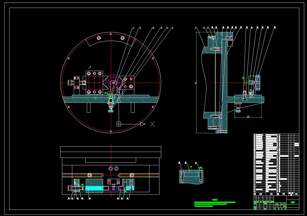Select the cyan filled block in bottom view
This screenshot has height=216, width=307.
click(94, 188)
